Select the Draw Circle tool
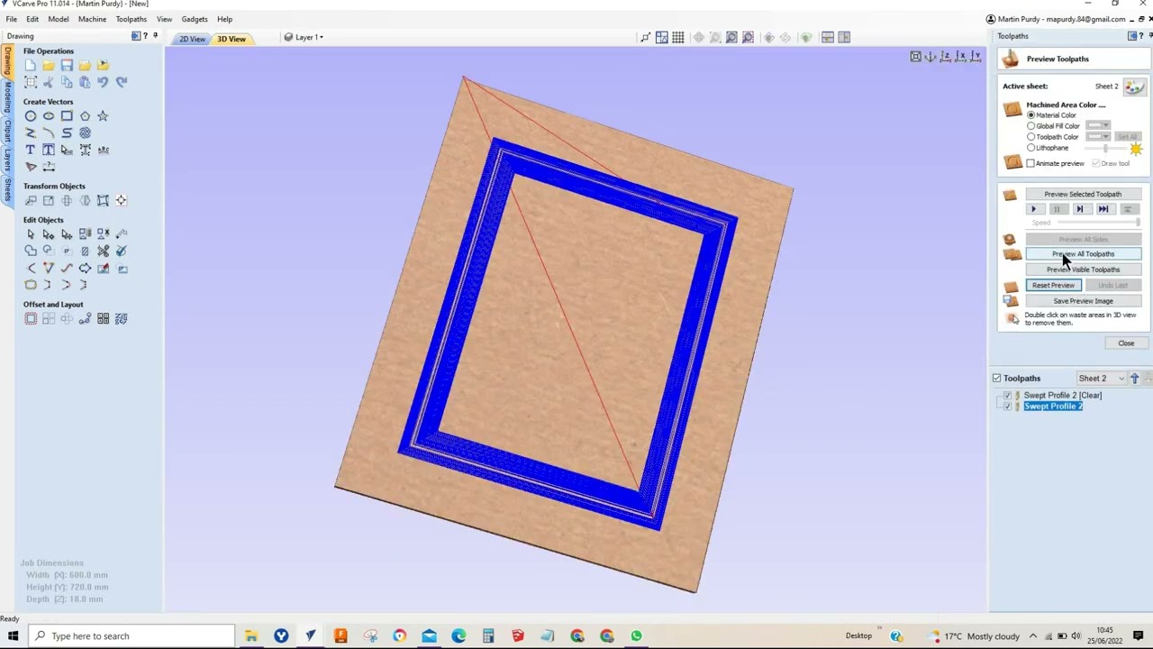The width and height of the screenshot is (1153, 649). pyautogui.click(x=31, y=116)
